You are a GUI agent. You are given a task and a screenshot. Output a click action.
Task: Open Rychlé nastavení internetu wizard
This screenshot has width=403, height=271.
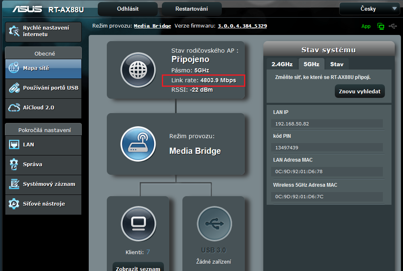click(x=43, y=31)
